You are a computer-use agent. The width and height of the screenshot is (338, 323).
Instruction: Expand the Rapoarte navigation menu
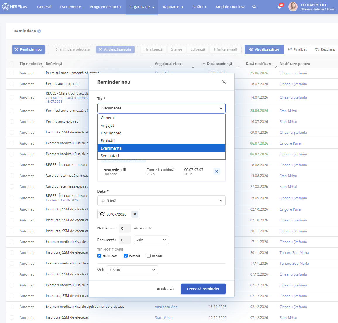click(173, 7)
